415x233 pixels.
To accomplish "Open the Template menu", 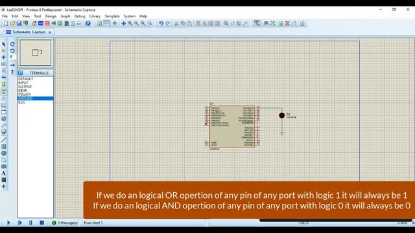I will click(112, 16).
